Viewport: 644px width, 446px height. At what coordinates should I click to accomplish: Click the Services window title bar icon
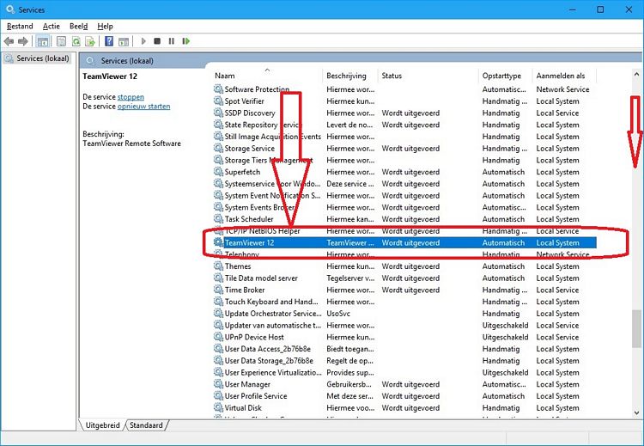pos(10,9)
